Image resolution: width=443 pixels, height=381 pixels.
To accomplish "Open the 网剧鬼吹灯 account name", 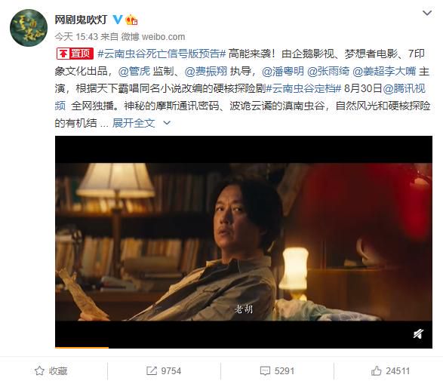I will [x=81, y=20].
